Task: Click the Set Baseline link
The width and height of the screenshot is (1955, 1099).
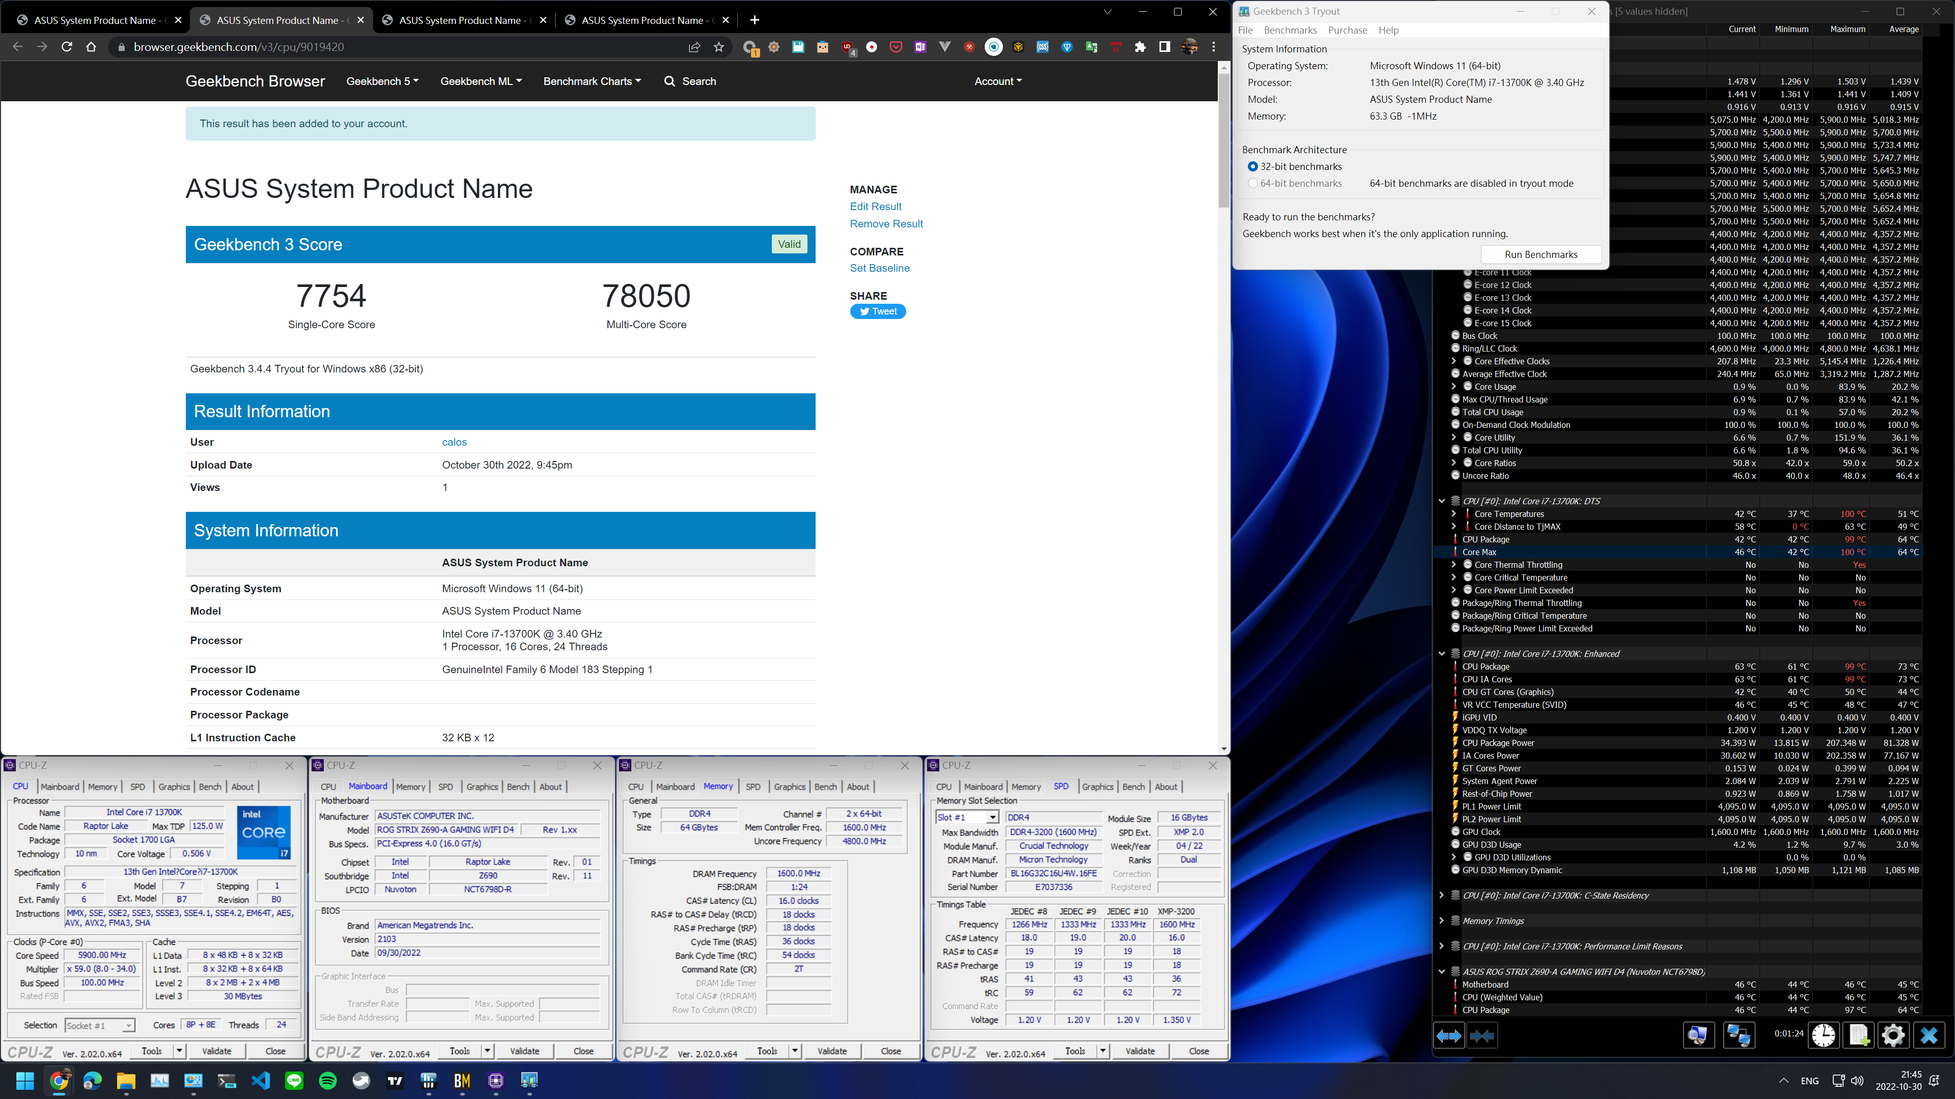Action: coord(880,268)
